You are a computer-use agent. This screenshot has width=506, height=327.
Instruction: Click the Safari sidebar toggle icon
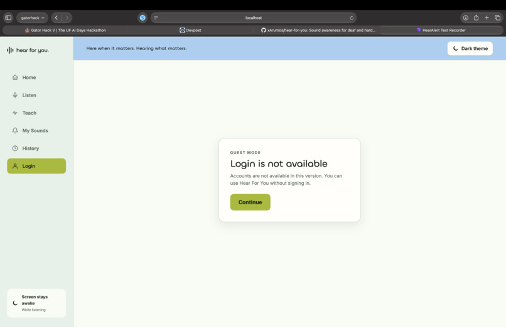click(8, 18)
